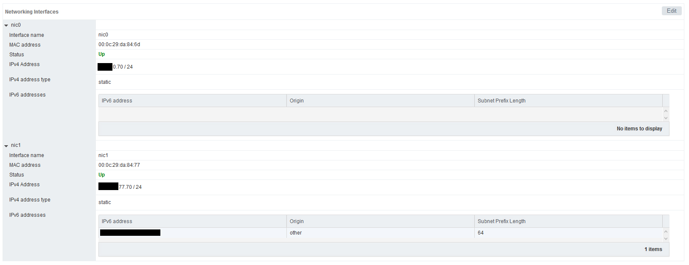Click the scrollbar up arrow in nic0 table
This screenshot has width=689, height=265.
tap(665, 110)
